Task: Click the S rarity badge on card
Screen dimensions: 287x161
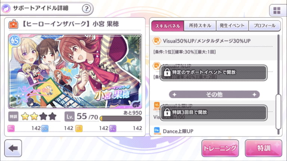Action: [15, 41]
